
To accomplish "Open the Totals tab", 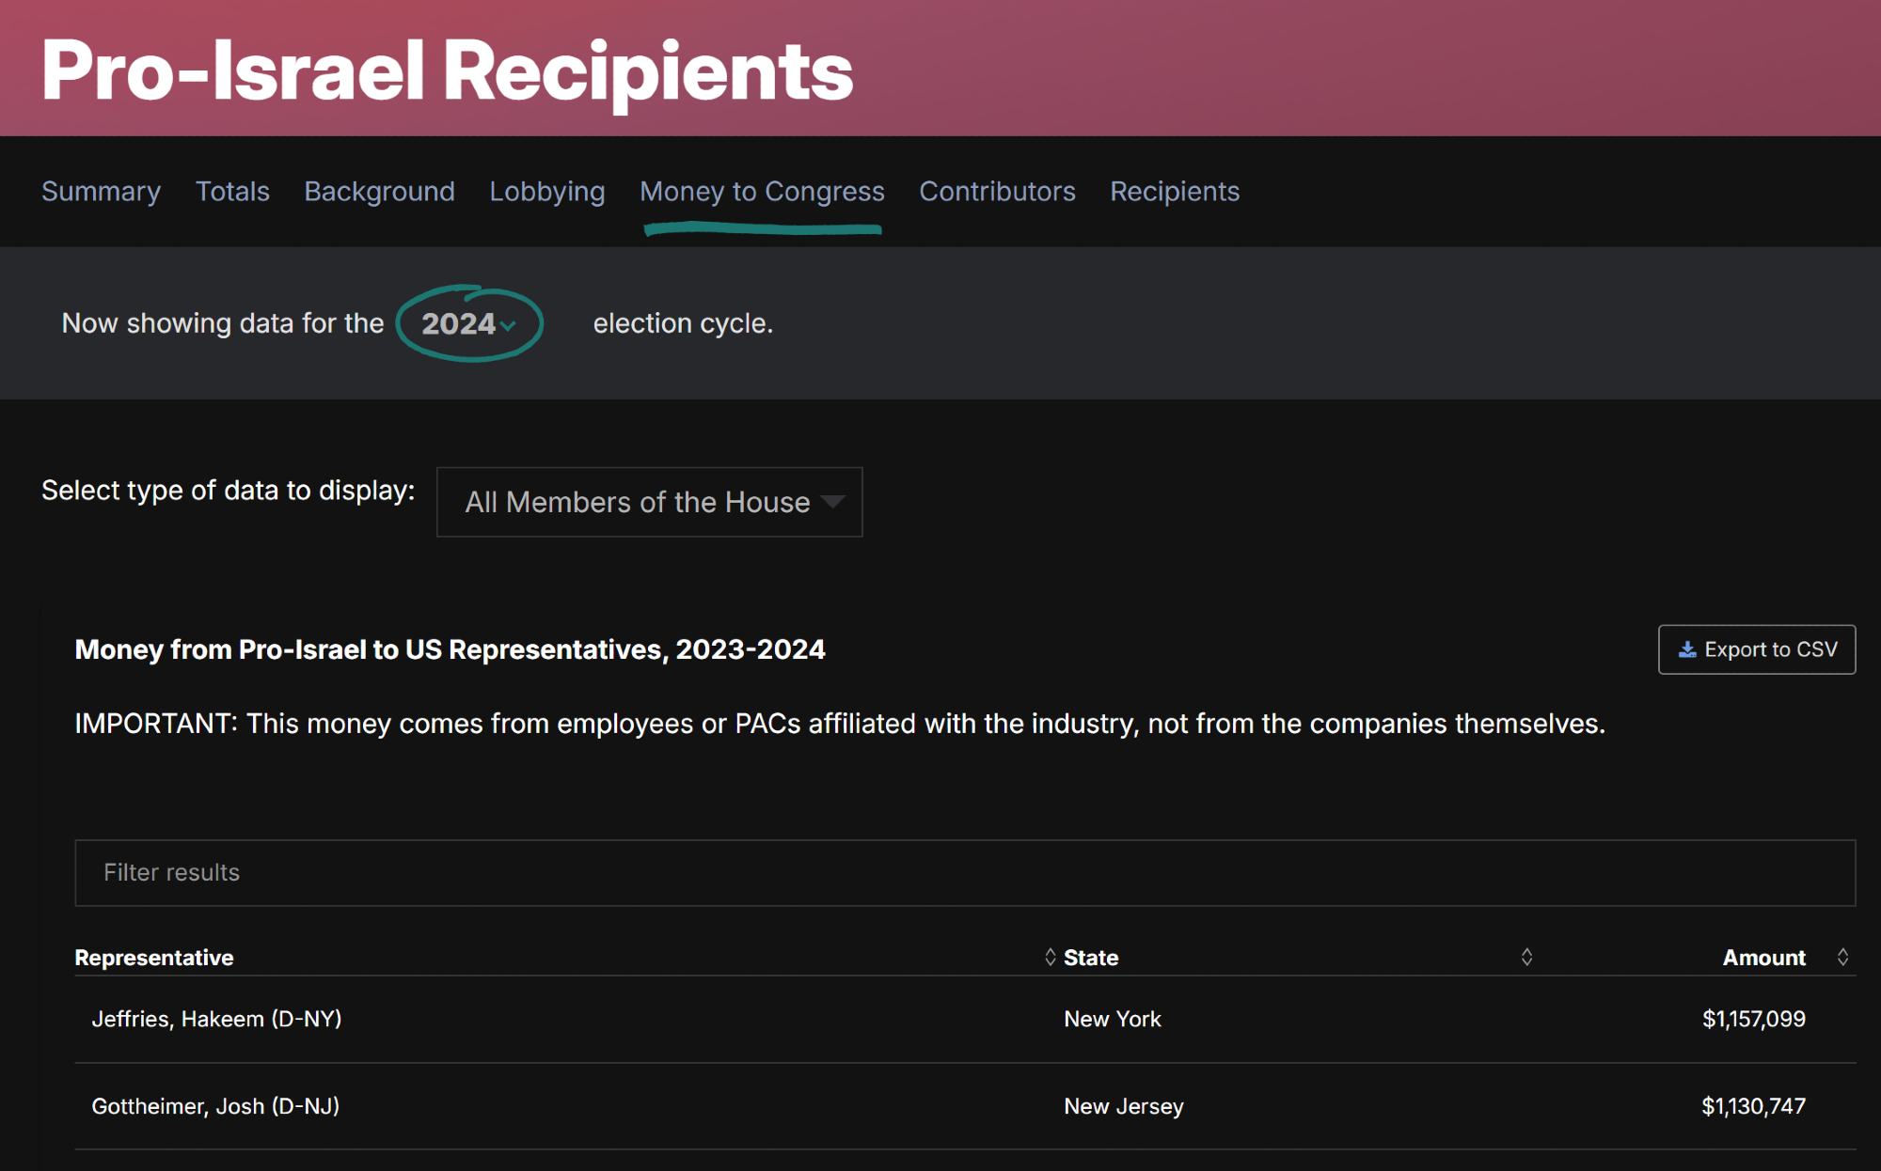I will click(x=232, y=191).
